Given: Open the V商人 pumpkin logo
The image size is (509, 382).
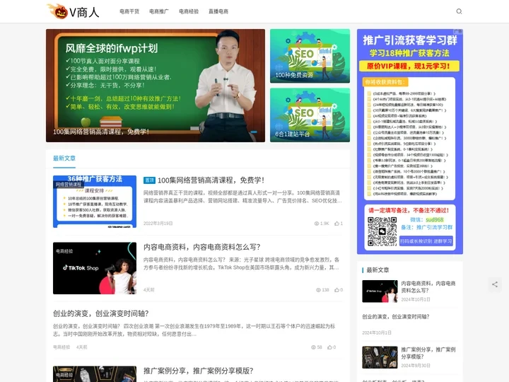Looking at the screenshot, I should pos(73,11).
